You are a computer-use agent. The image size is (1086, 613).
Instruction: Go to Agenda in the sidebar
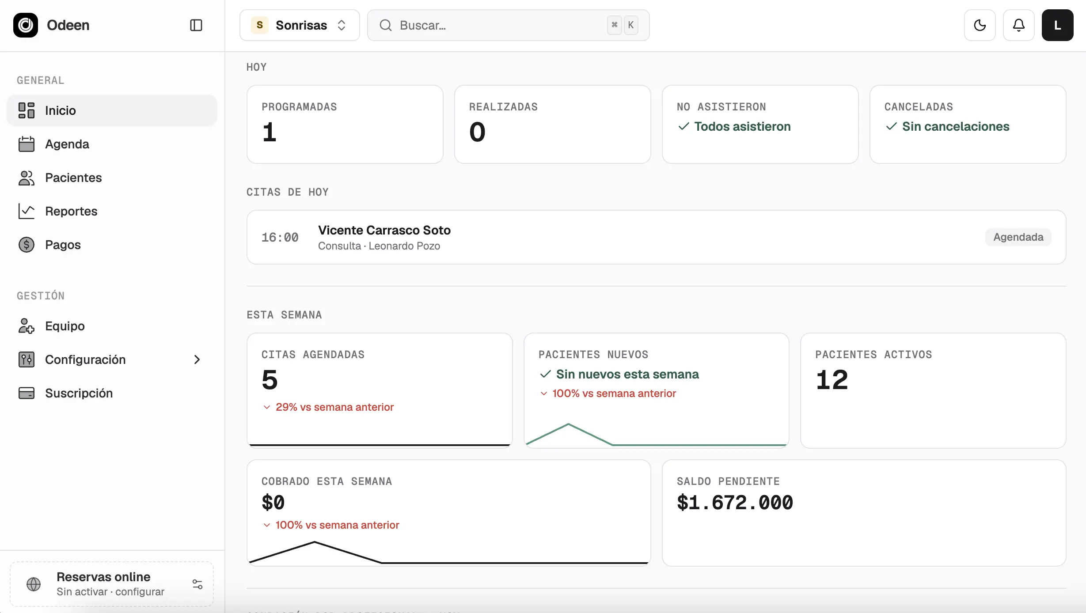[x=112, y=144]
